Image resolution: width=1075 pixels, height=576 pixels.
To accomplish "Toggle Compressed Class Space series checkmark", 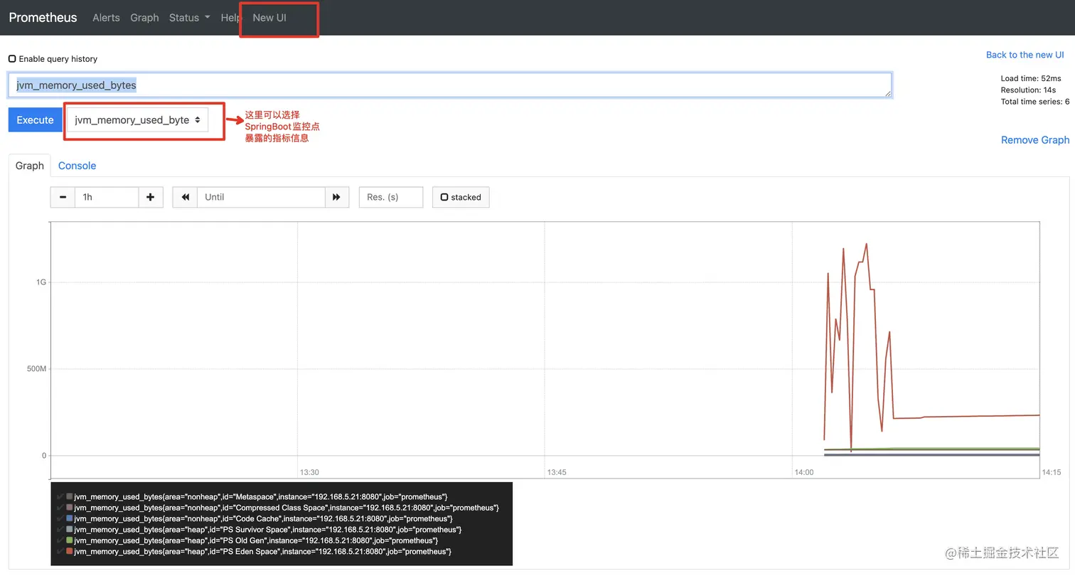I will pyautogui.click(x=60, y=508).
